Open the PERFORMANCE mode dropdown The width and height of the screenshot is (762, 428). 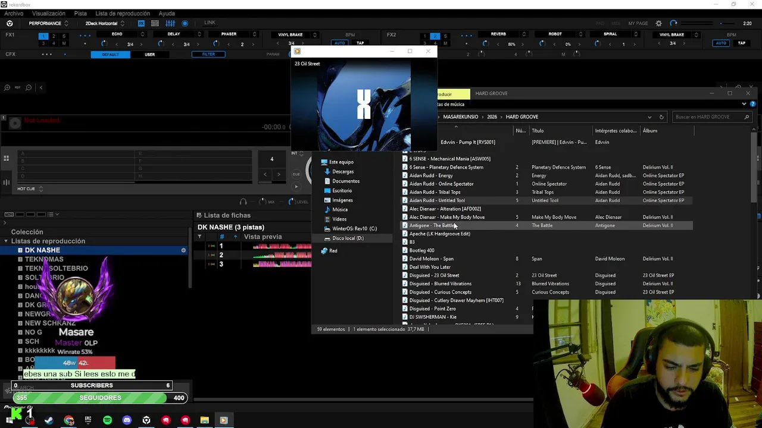click(x=48, y=23)
